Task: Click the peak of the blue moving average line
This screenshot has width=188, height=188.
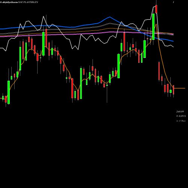Action: tap(110, 17)
